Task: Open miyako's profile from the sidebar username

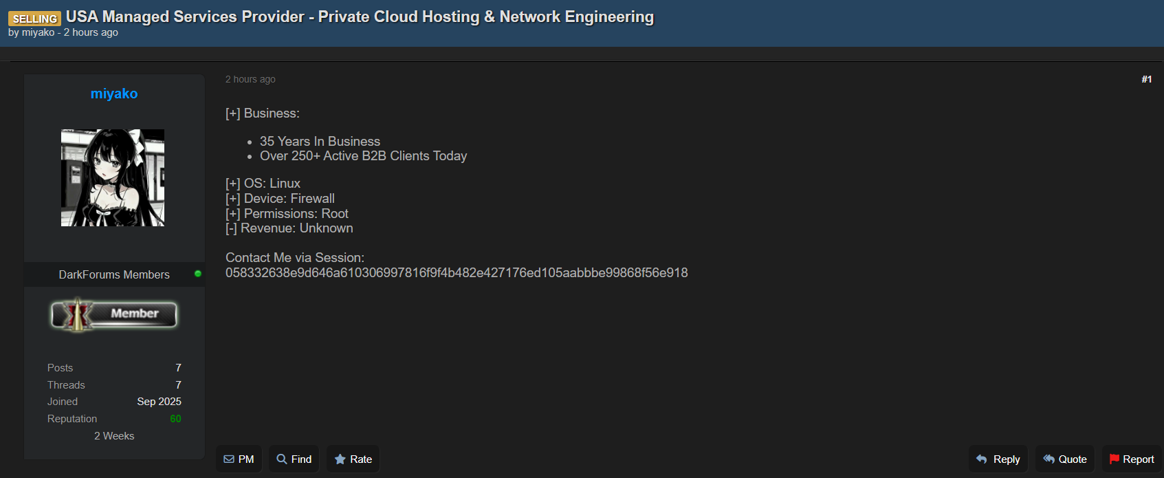Action: point(114,94)
